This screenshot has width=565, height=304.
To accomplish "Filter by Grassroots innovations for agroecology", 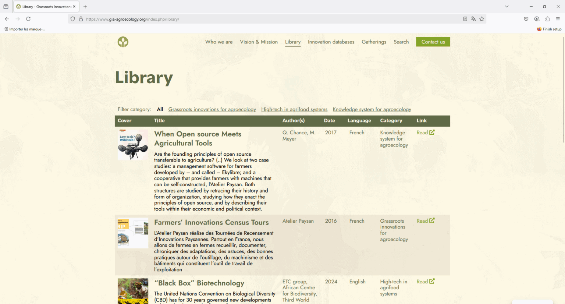I will tap(212, 109).
